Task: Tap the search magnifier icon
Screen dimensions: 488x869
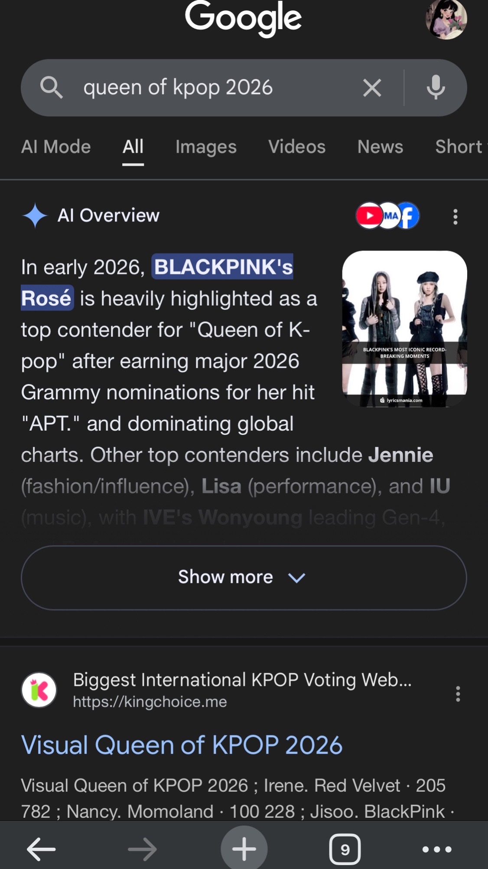Action: [52, 88]
